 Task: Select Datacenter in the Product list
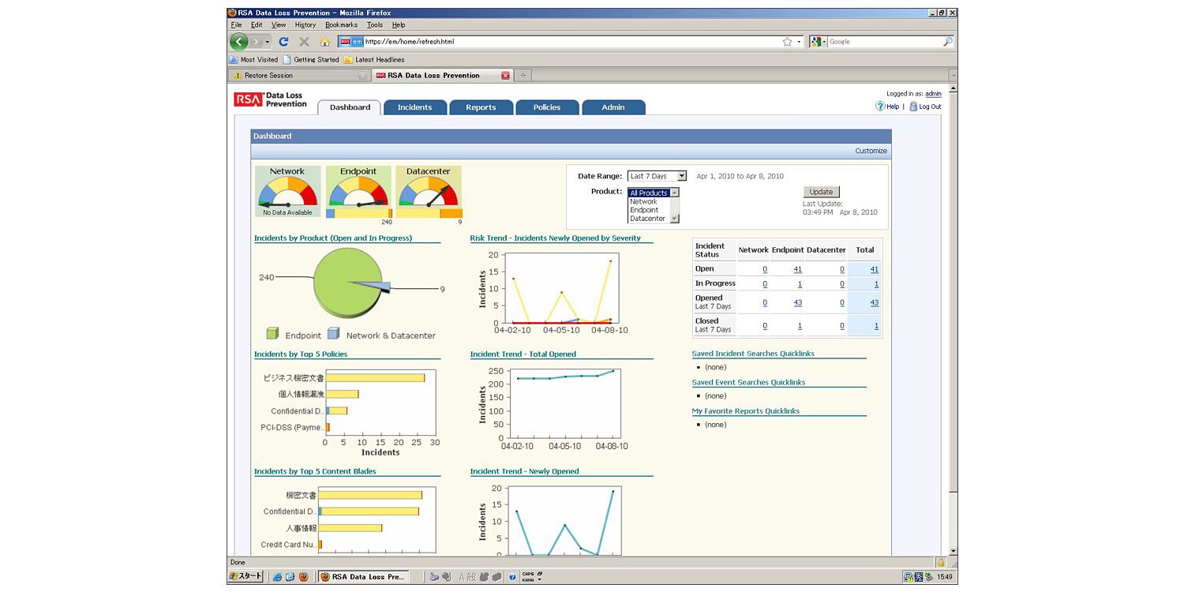pyautogui.click(x=647, y=219)
